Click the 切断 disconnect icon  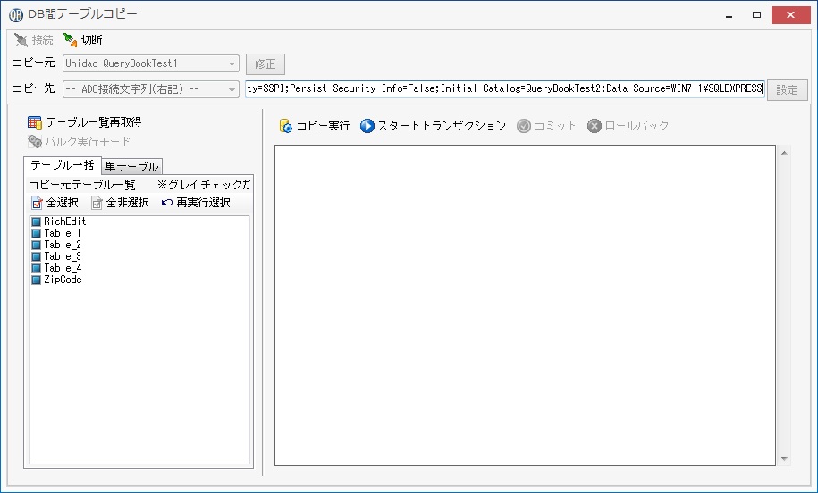pos(70,39)
